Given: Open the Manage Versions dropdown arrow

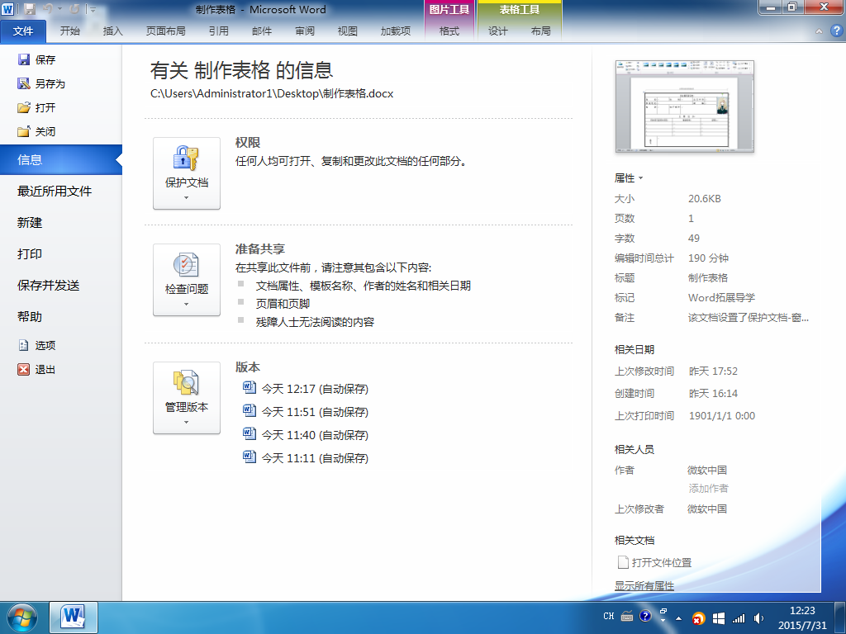Looking at the screenshot, I should coord(186,422).
